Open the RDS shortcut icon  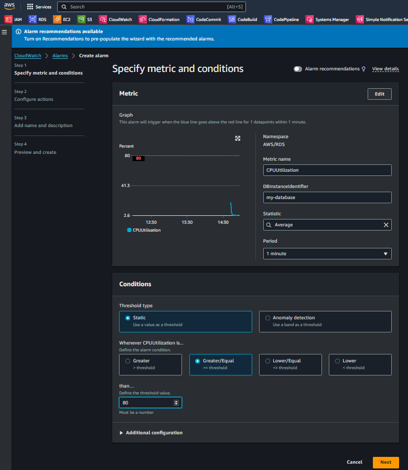pos(33,19)
